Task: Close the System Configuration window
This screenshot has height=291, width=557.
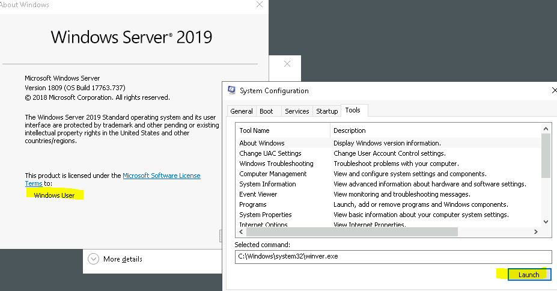Action: pyautogui.click(x=554, y=91)
